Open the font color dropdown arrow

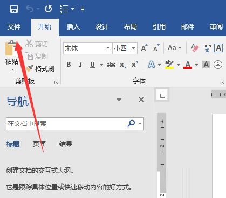(196, 65)
